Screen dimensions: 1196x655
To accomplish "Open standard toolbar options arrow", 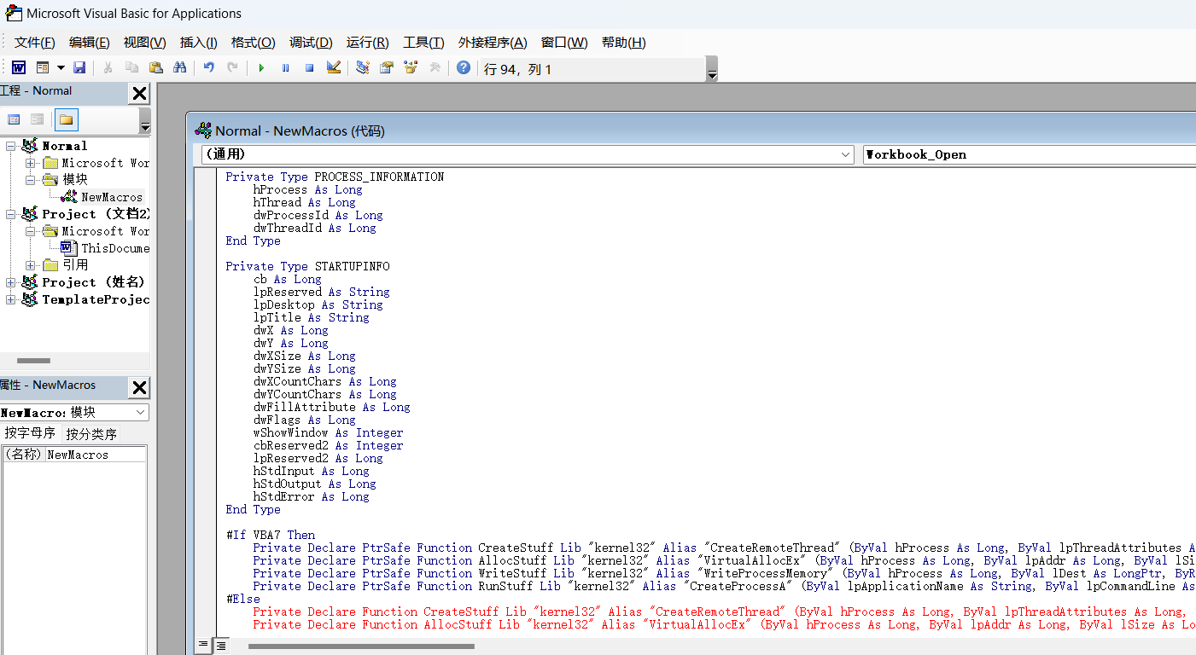I will coord(712,69).
